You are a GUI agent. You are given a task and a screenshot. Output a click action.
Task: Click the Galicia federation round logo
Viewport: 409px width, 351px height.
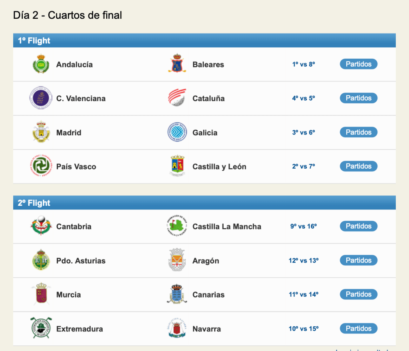[x=177, y=132]
